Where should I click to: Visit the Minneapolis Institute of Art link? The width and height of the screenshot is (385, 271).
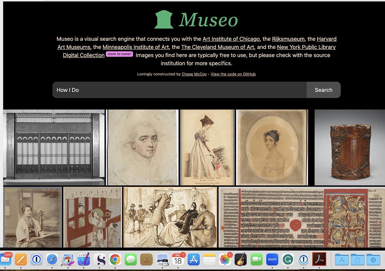[x=136, y=47]
